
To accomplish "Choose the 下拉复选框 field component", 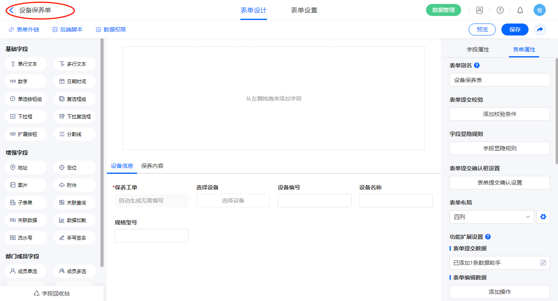I will [x=75, y=116].
